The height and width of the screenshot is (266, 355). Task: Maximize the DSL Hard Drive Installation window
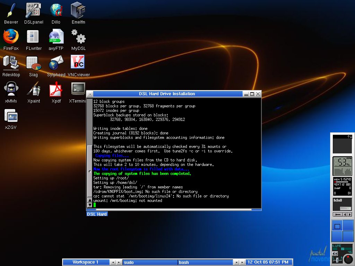[252, 94]
